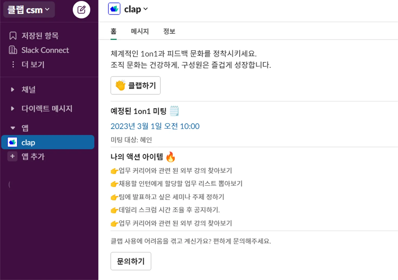
Task: Click the notepad emoji beside 1on1 미팅
Action: click(174, 111)
